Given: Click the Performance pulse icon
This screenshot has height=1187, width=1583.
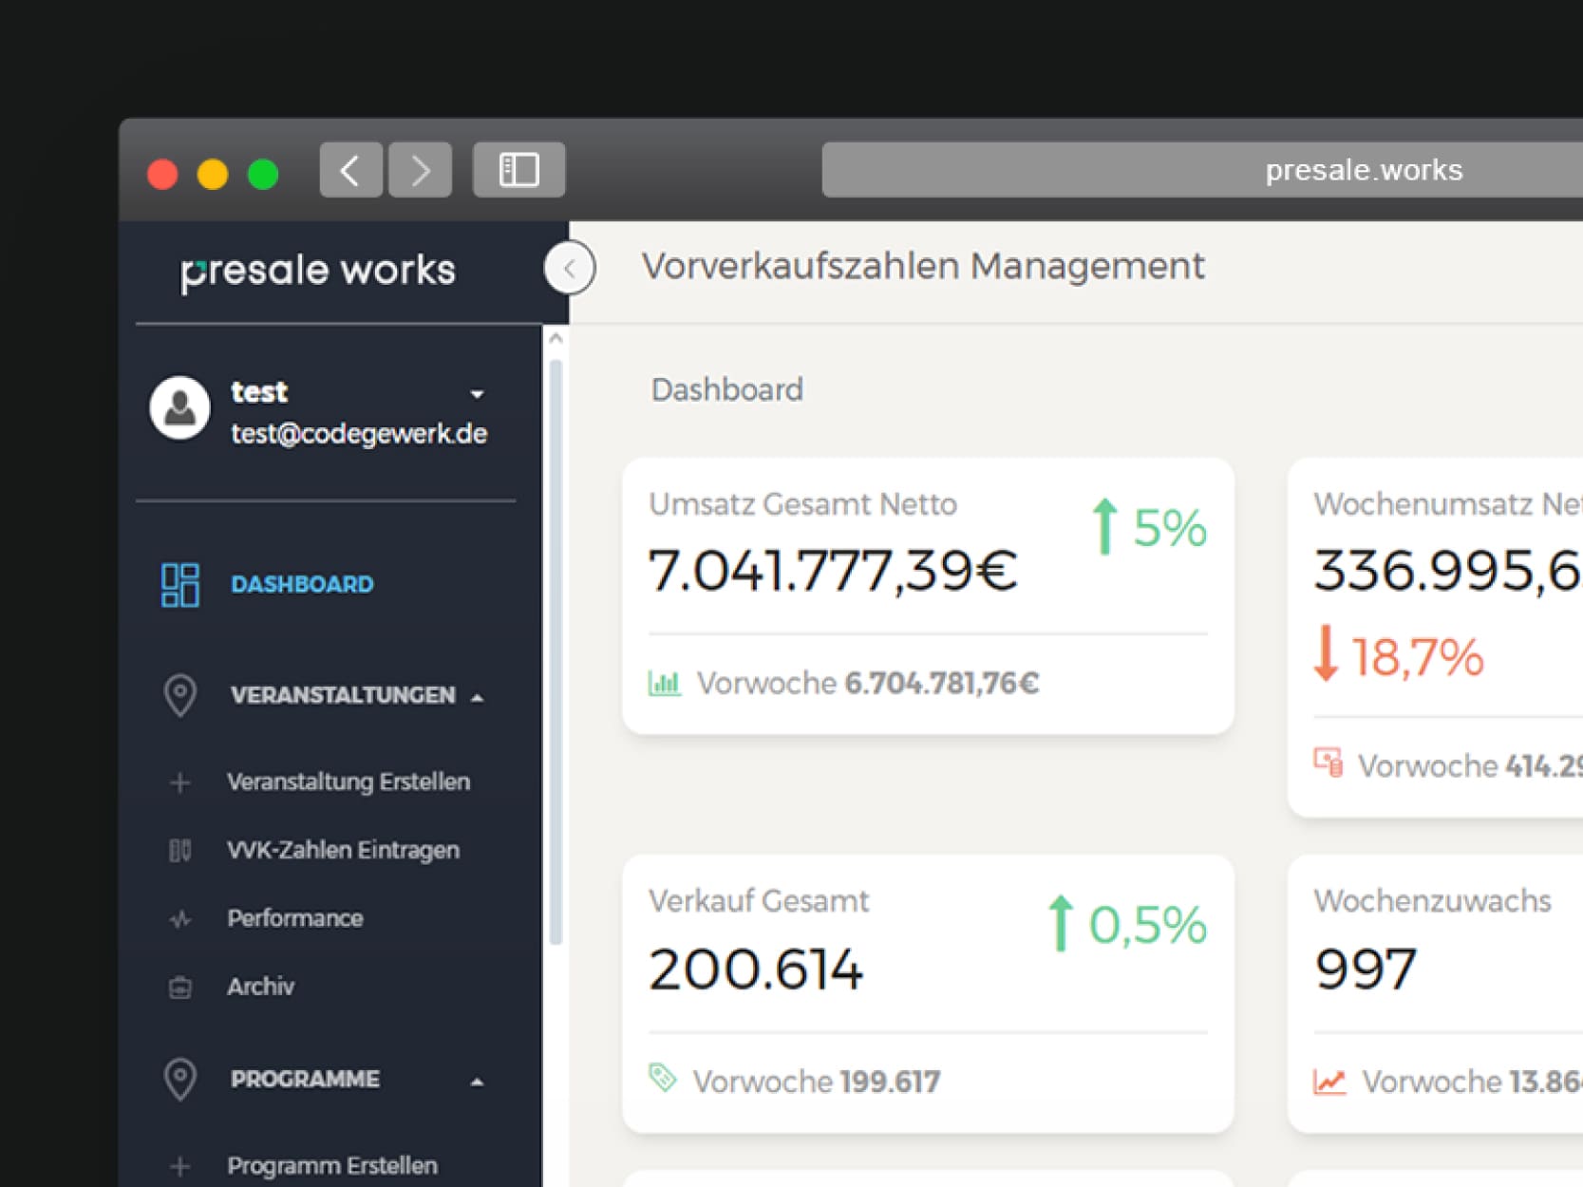Looking at the screenshot, I should pos(179,919).
